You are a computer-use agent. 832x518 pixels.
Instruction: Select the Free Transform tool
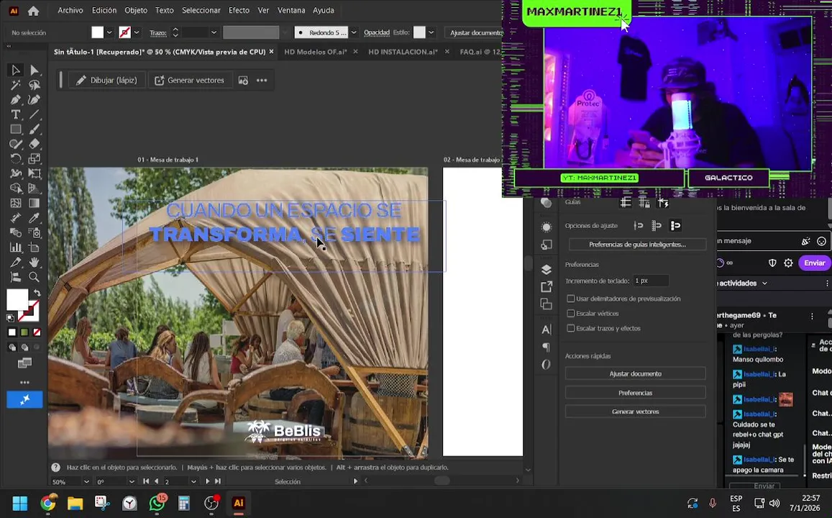coord(35,173)
